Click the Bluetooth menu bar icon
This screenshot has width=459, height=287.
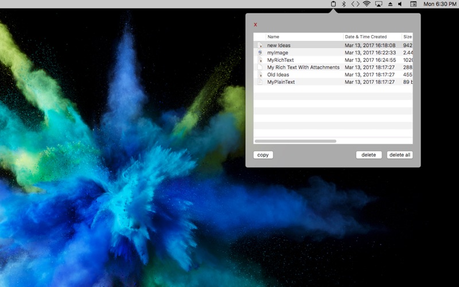pyautogui.click(x=344, y=4)
